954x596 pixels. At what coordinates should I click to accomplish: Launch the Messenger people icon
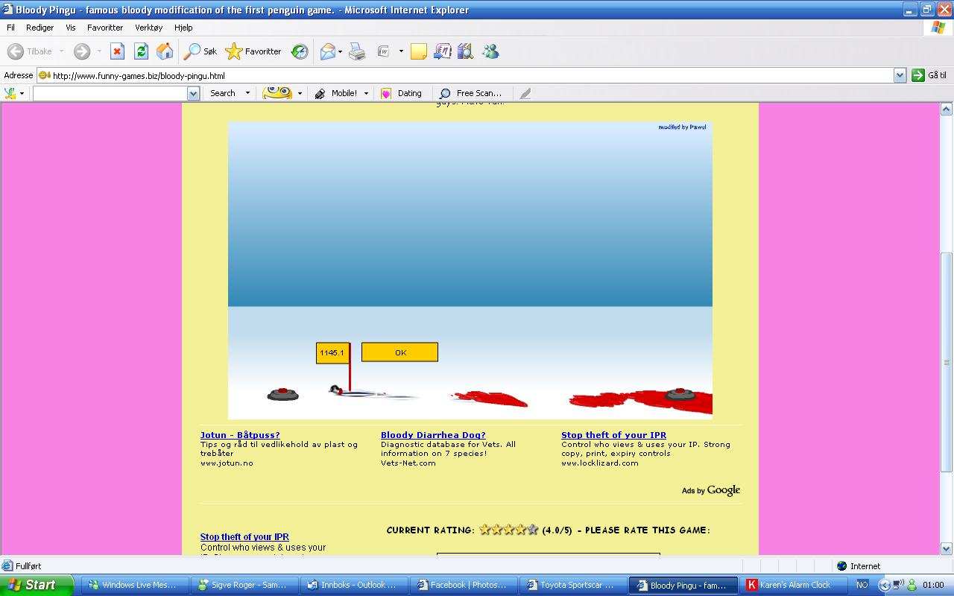pyautogui.click(x=490, y=51)
